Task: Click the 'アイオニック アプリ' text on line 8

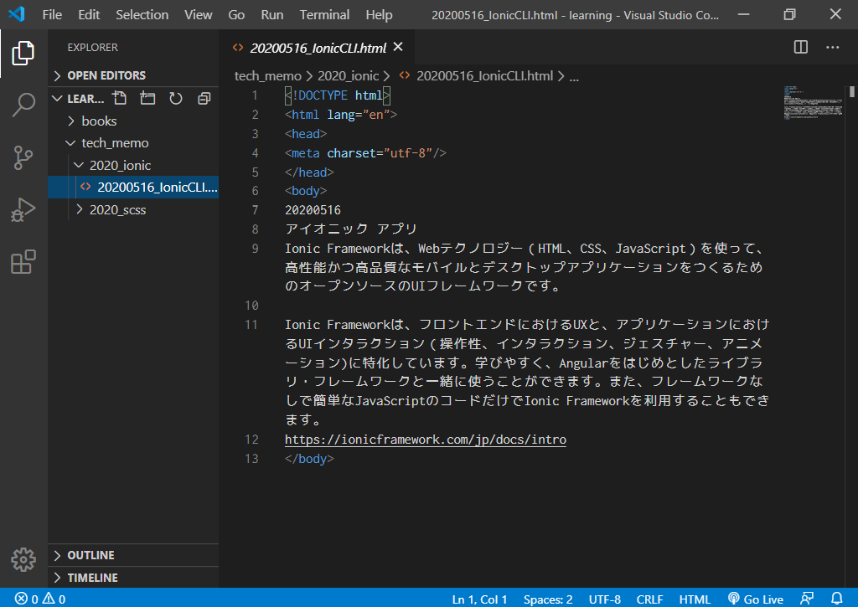Action: pos(351,229)
